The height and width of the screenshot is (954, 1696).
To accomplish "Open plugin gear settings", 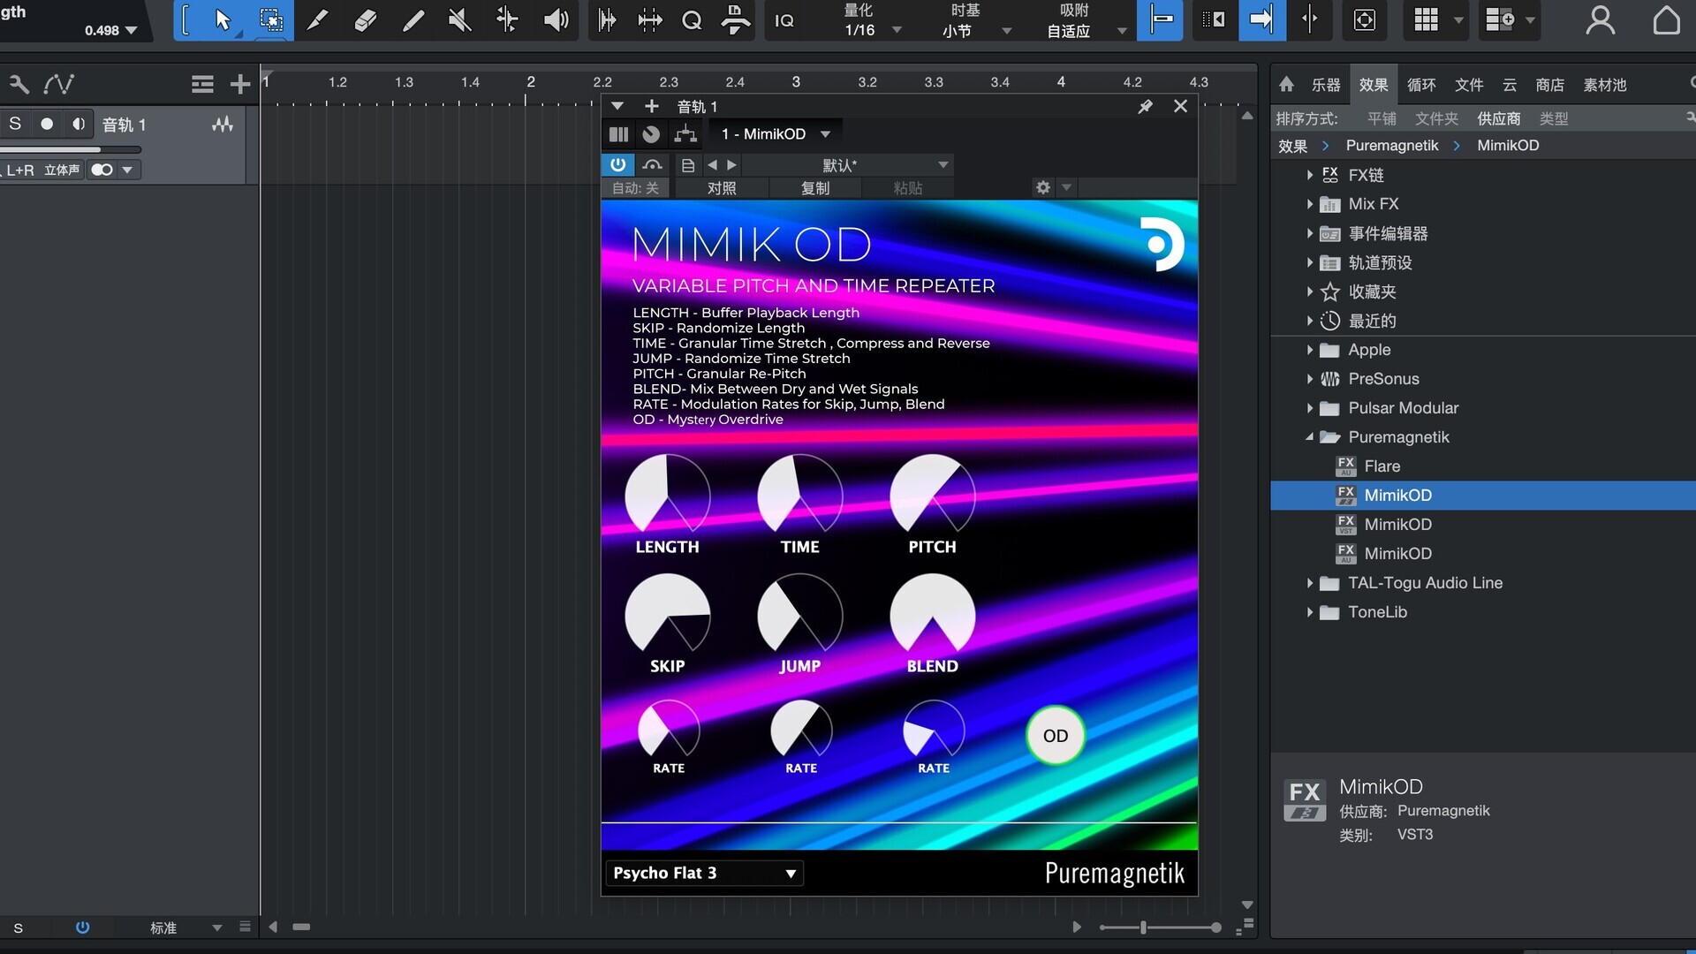I will (1043, 187).
